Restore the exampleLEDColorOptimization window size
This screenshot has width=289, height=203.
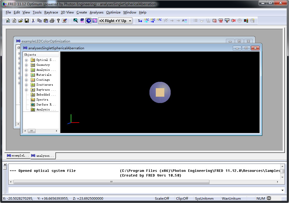click(x=239, y=41)
